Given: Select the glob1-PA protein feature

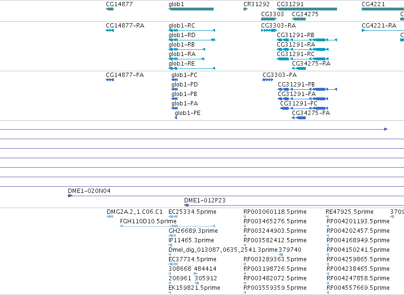Looking at the screenshot, I should (174, 108).
